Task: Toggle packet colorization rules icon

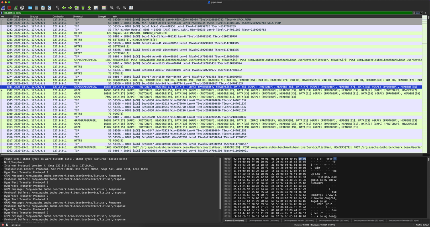Action: click(x=104, y=8)
